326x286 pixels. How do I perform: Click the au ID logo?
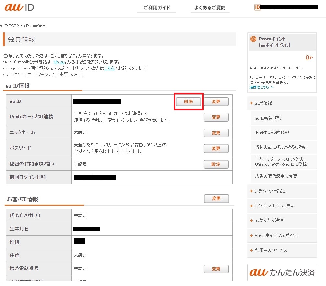click(x=19, y=7)
